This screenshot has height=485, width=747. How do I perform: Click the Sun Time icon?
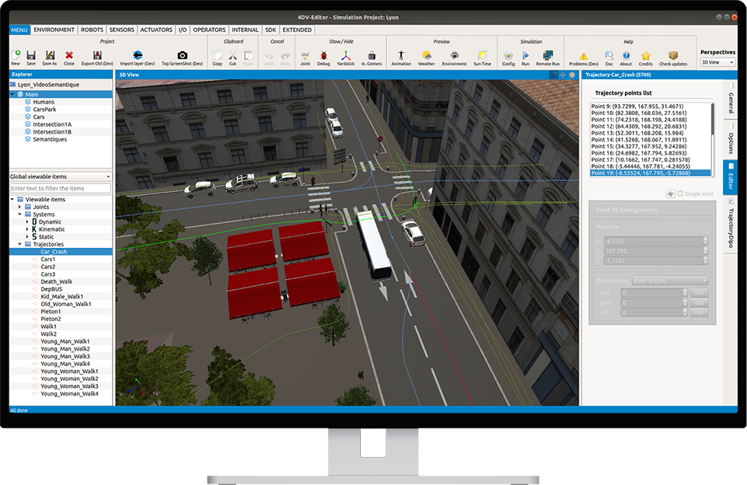(x=483, y=56)
